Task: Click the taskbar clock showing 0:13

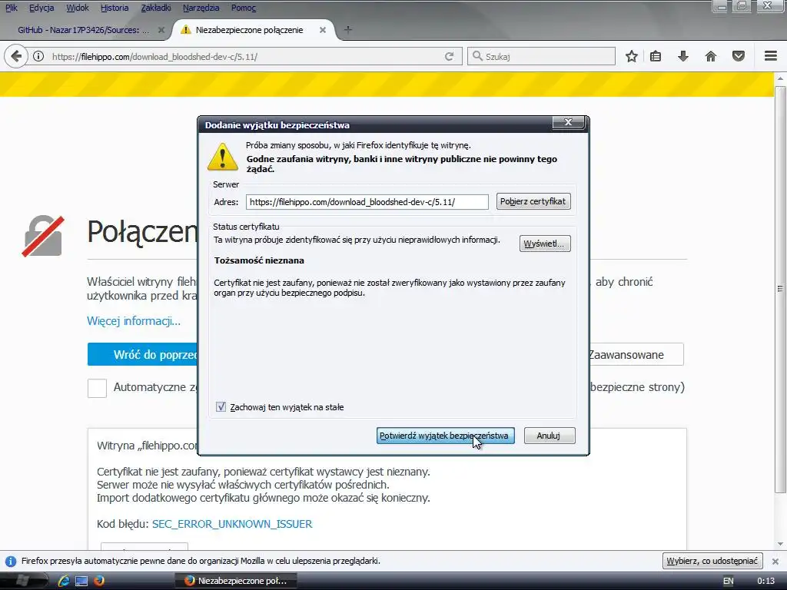Action: [766, 581]
